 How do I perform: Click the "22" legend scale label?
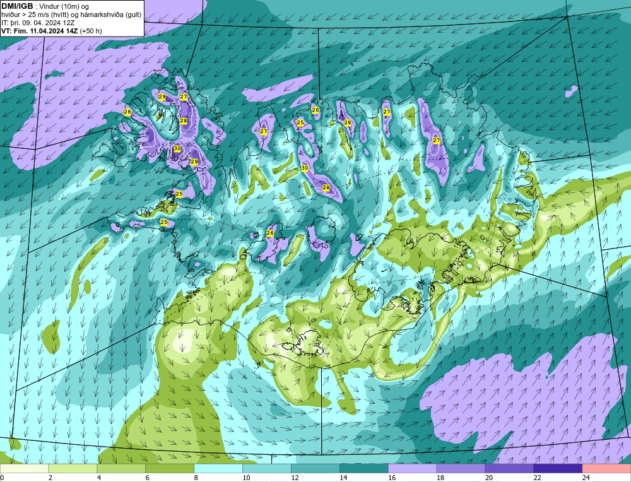pos(537,478)
